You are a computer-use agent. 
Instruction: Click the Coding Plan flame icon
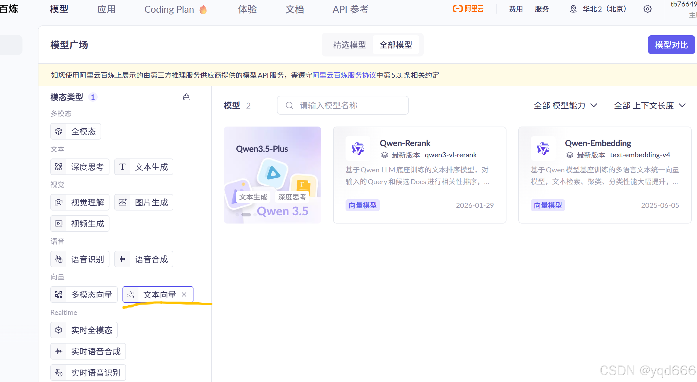click(203, 9)
